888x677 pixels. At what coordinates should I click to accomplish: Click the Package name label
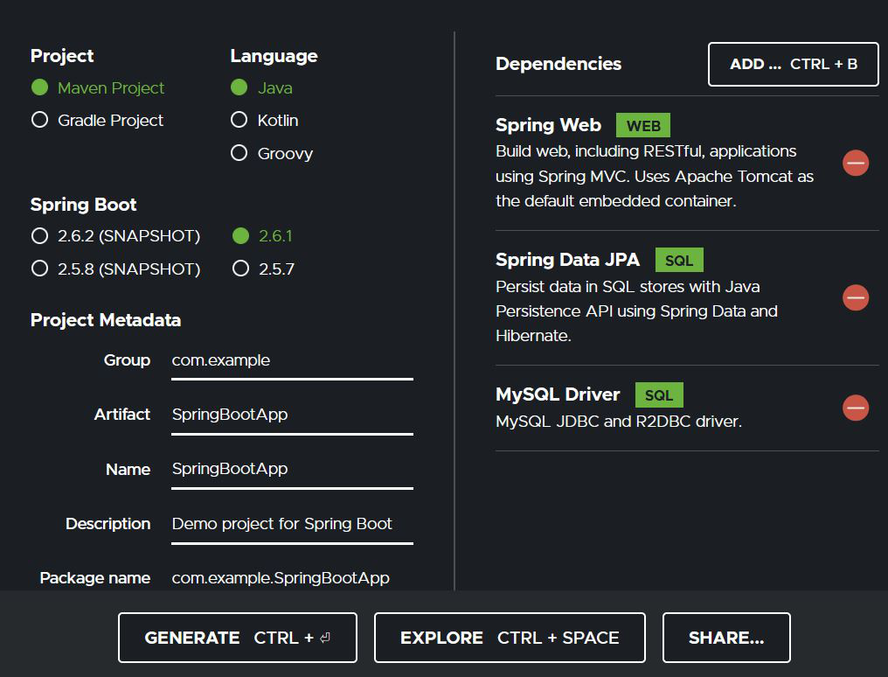94,578
